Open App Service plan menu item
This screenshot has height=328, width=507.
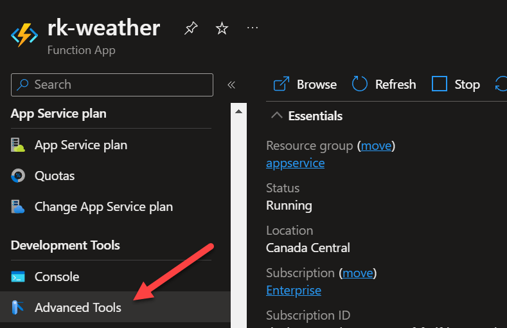[x=80, y=145]
